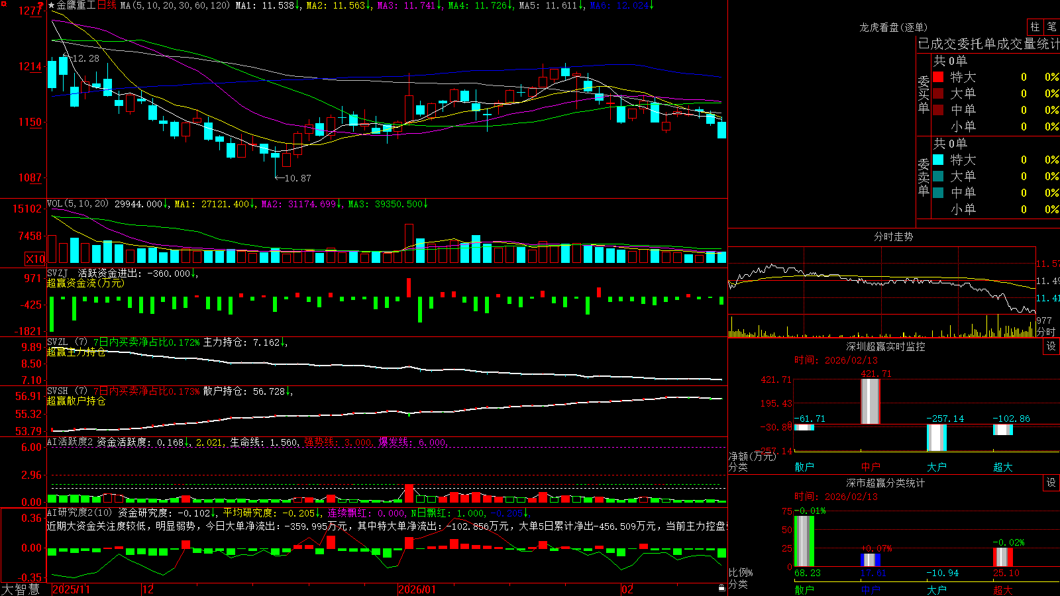
Task: Click the favorite star beside 金鹰重工
Action: point(52,5)
